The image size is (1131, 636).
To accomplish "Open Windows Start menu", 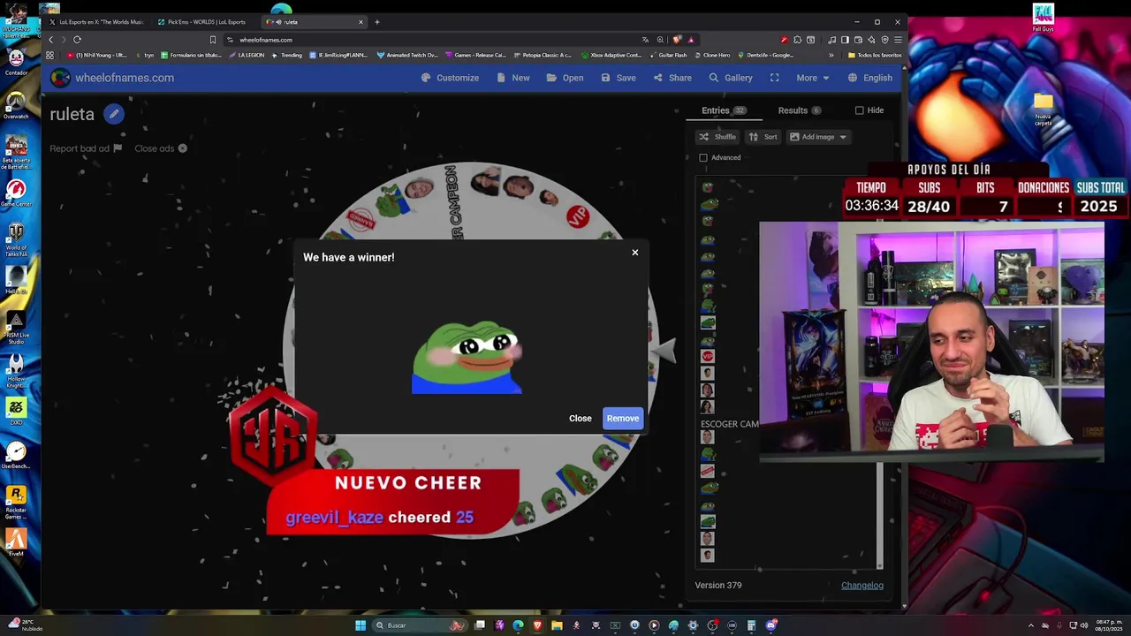I will click(x=361, y=625).
